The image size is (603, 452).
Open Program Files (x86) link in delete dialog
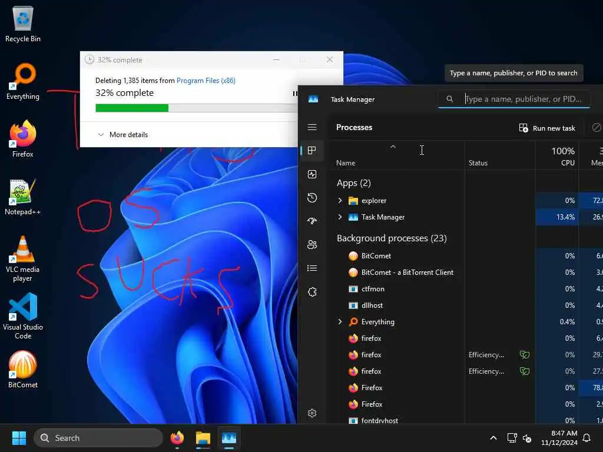pyautogui.click(x=206, y=81)
